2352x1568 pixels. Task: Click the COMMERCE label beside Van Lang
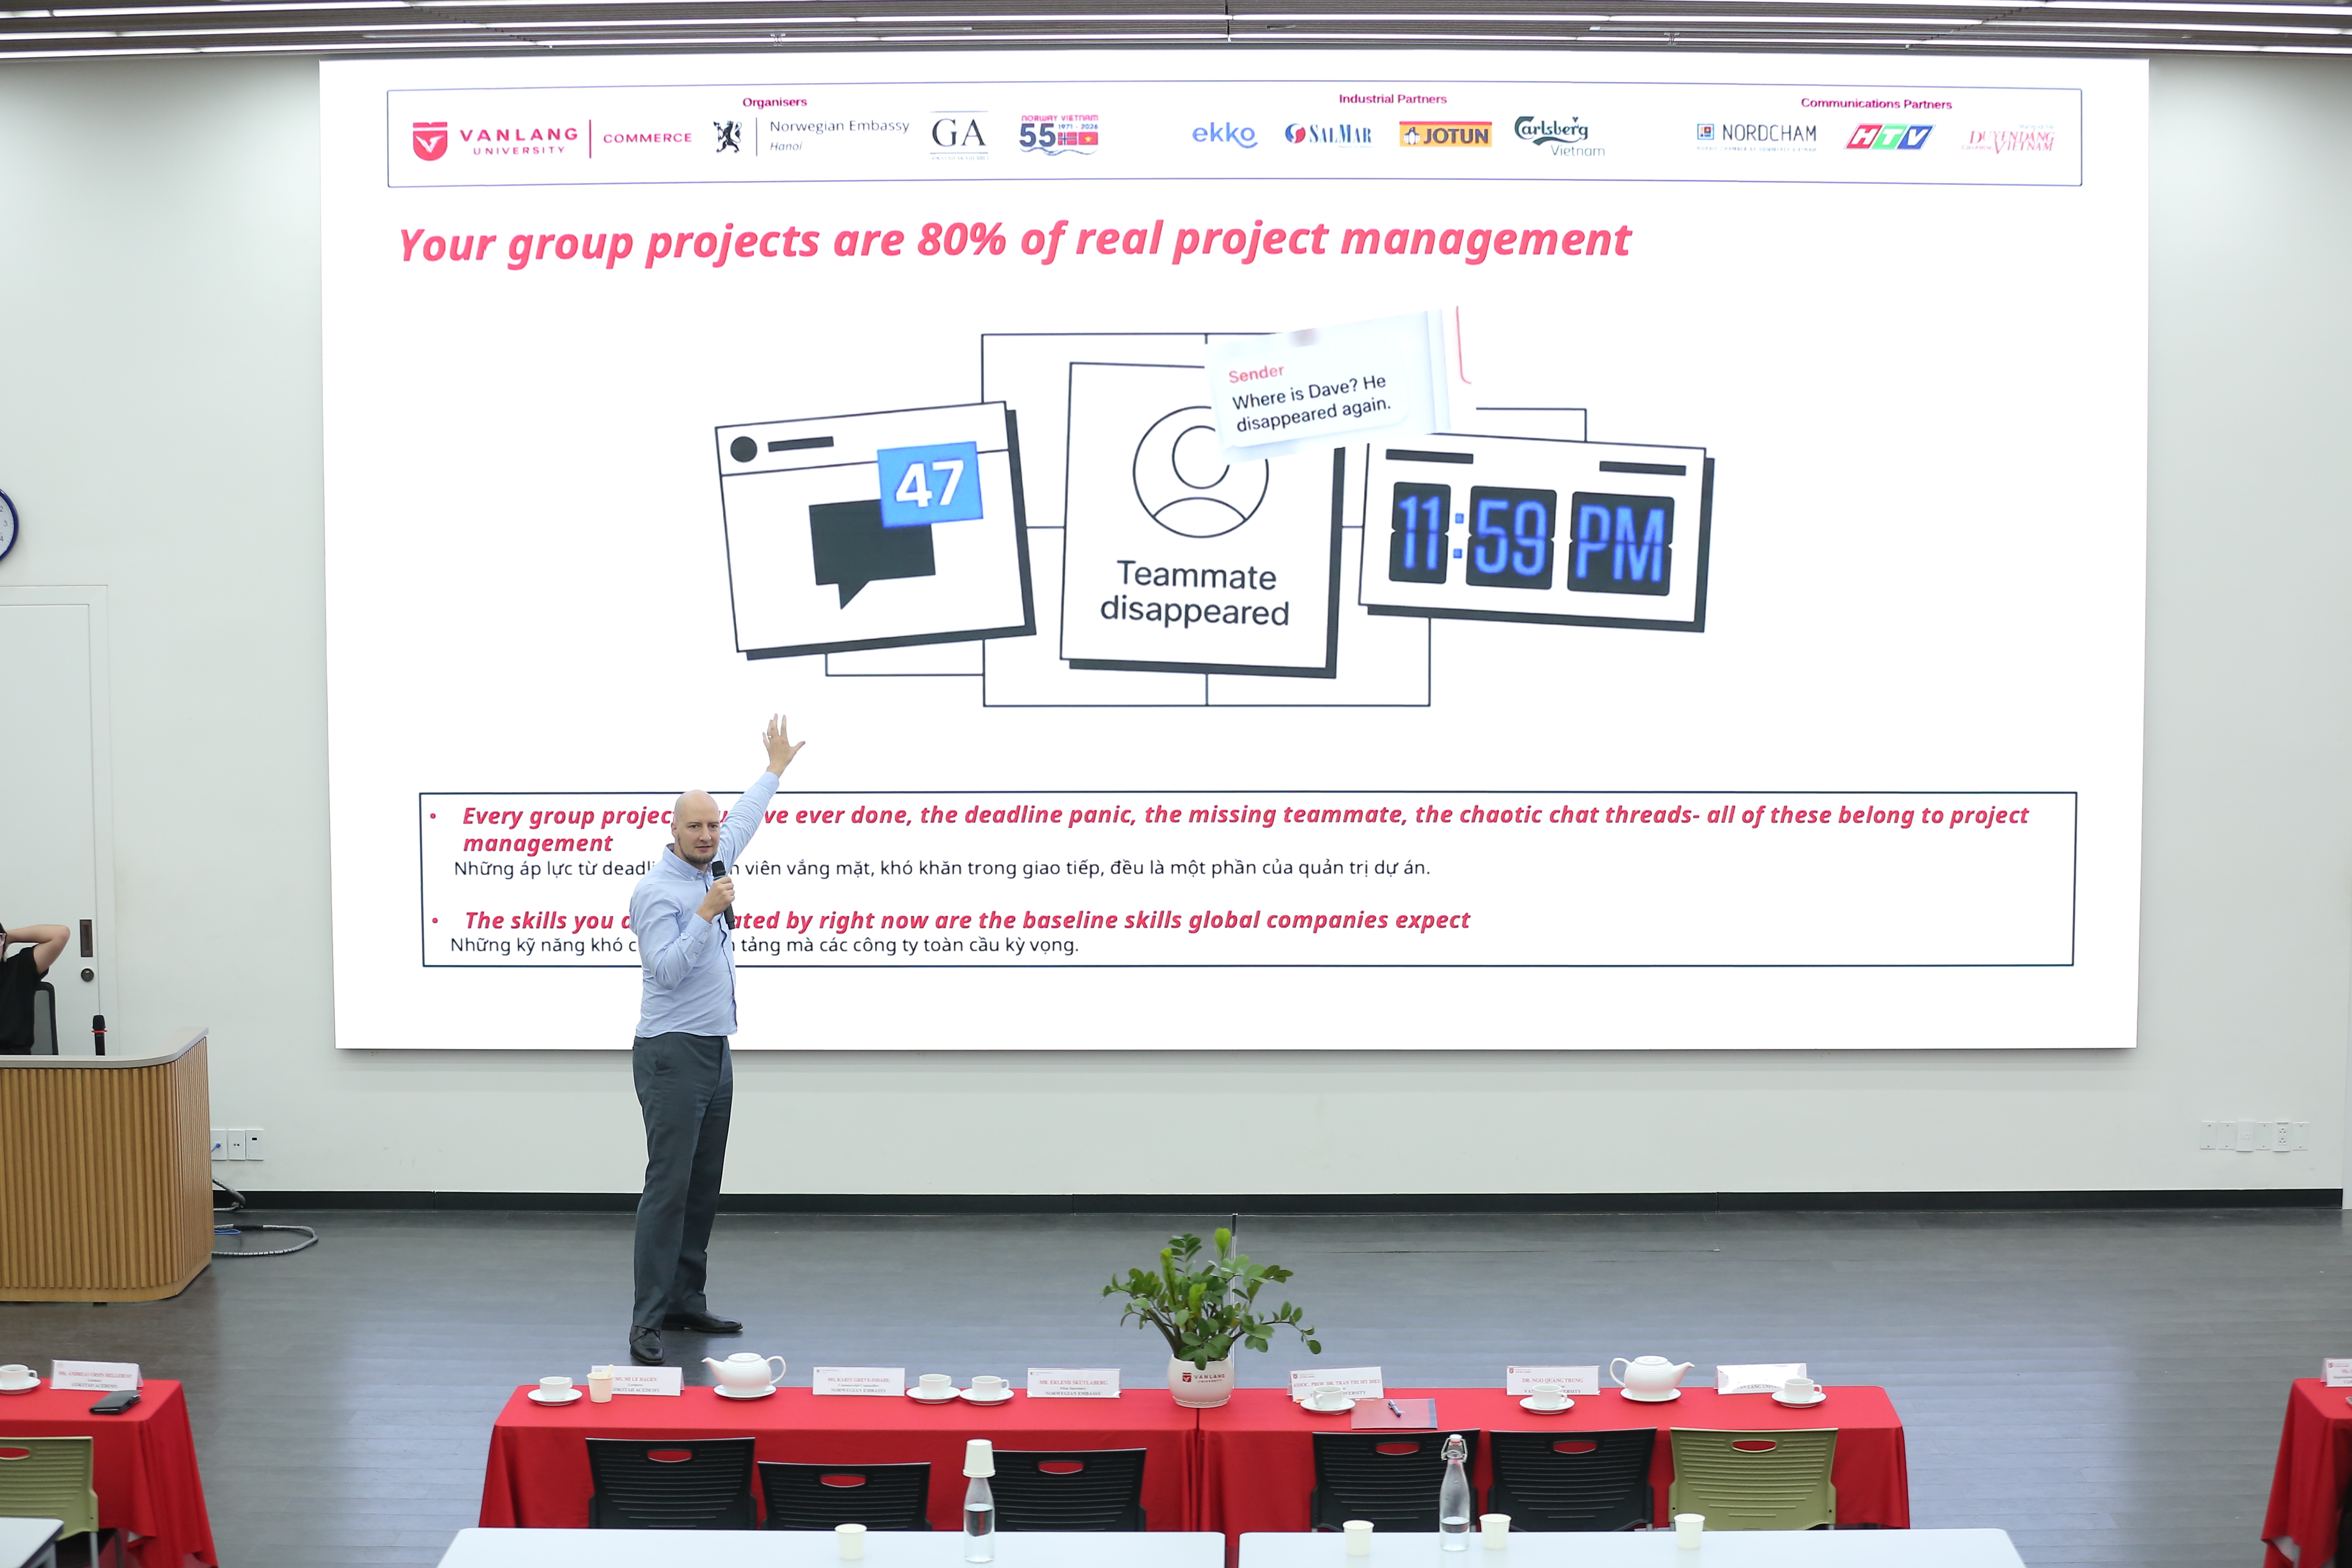point(647,138)
